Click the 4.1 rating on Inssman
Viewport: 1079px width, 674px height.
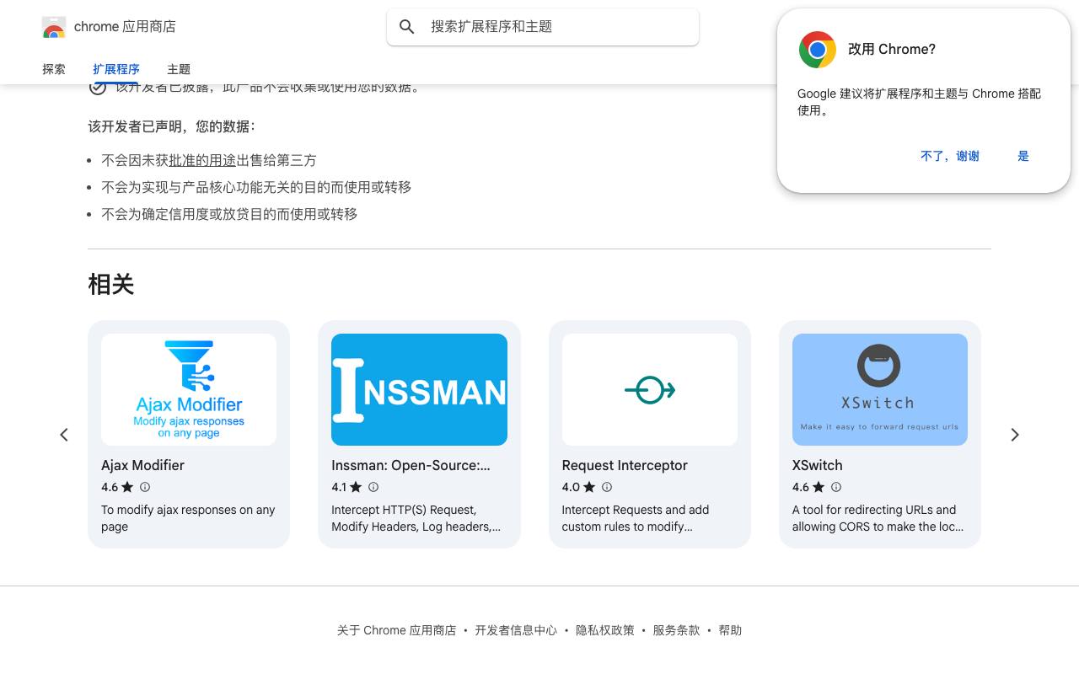tap(339, 487)
